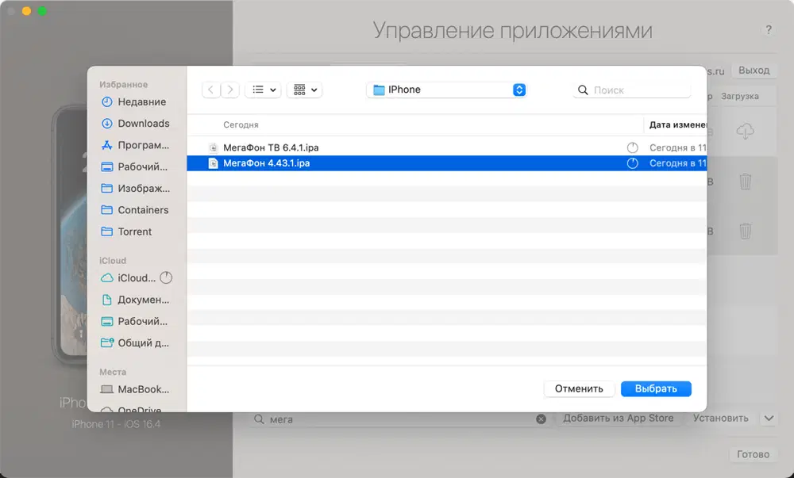This screenshot has width=794, height=478.
Task: Select the Программы sidebar item
Action: (x=134, y=145)
